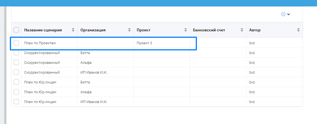Expand dropdown arrow next to gear

coord(289,14)
